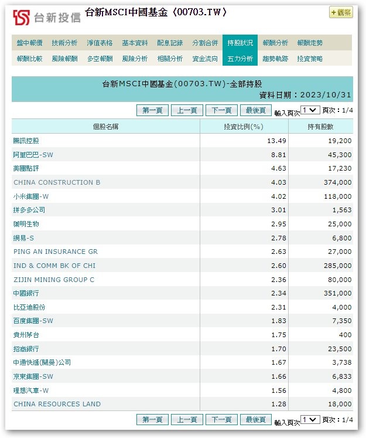Viewport: 366px width, 438px height.
Task: Click bottom 下一頁 button
Action: [x=221, y=420]
